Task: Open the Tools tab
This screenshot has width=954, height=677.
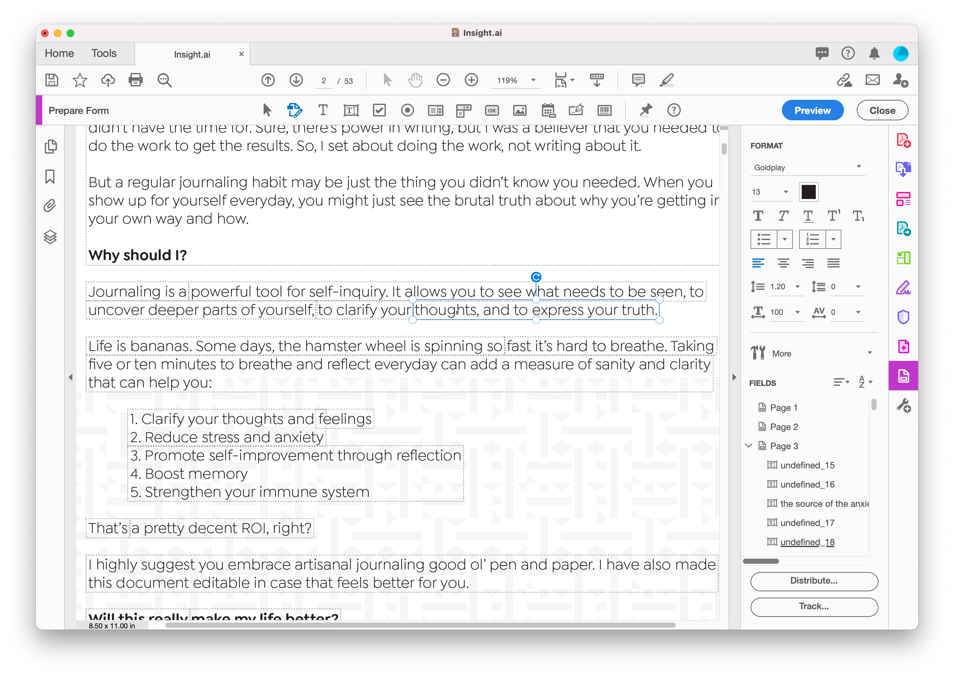Action: pos(104,53)
